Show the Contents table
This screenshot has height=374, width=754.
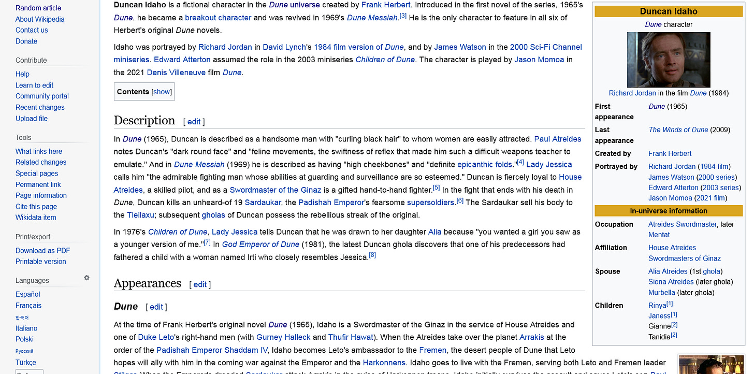tap(162, 92)
